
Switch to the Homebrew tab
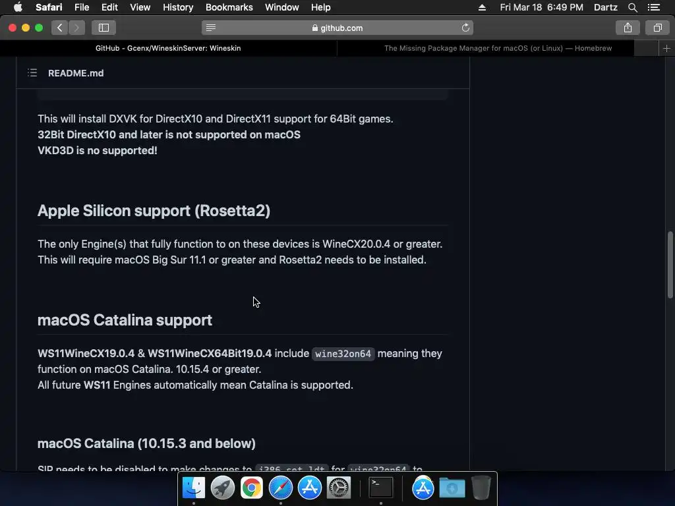tap(498, 48)
